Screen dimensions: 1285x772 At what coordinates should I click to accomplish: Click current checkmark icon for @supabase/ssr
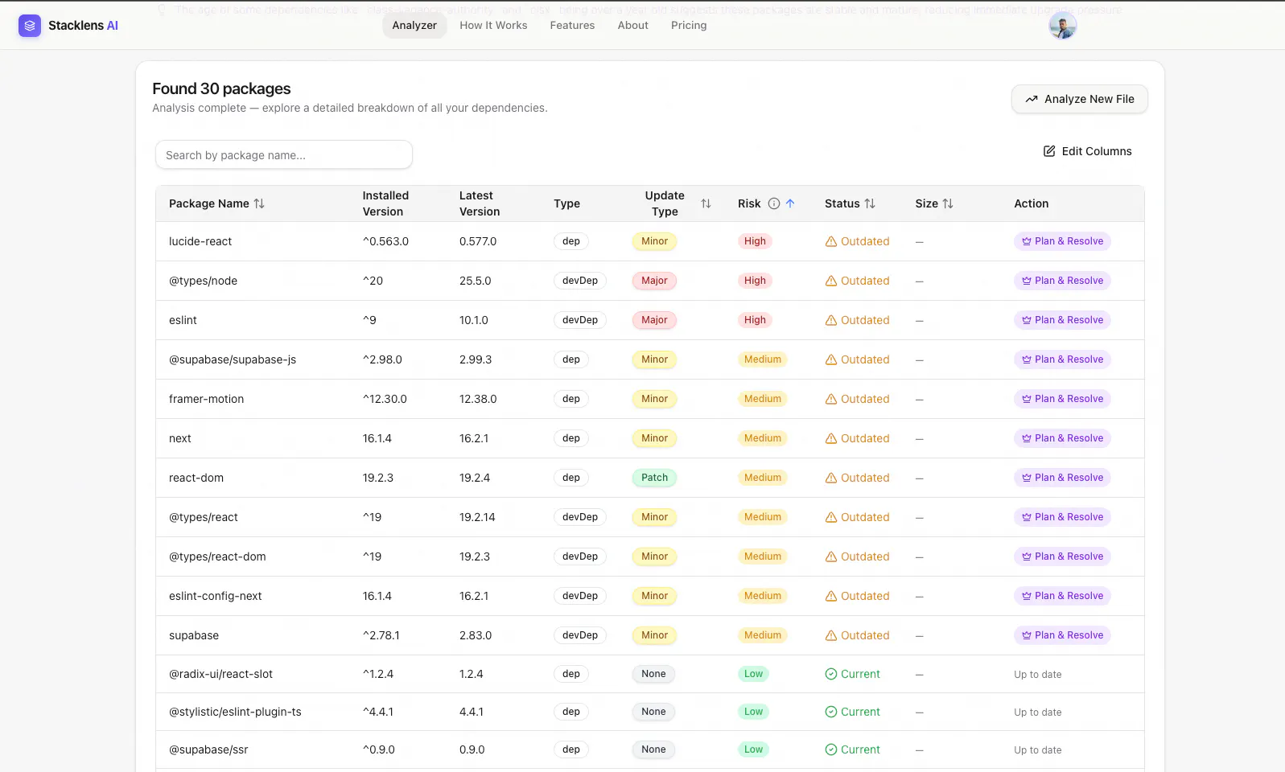831,749
